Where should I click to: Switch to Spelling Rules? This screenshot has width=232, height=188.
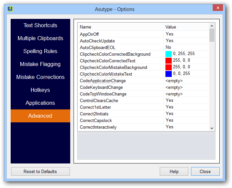pyautogui.click(x=40, y=51)
